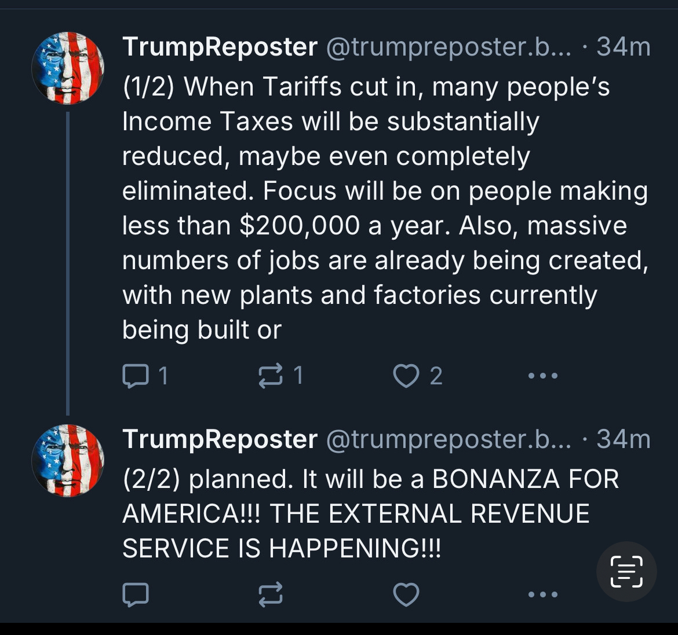This screenshot has width=678, height=635.
Task: Tap the floating text scan button
Action: [x=626, y=571]
